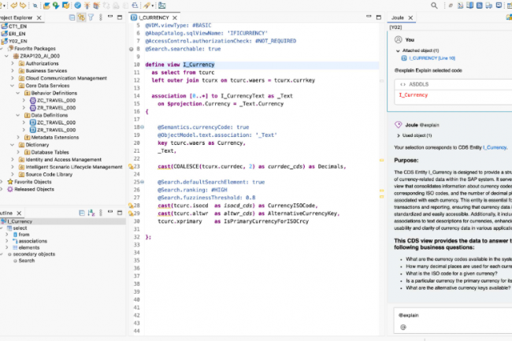This screenshot has height=341, width=512.
Task: Expand Used object section in Joule
Action: 398,135
